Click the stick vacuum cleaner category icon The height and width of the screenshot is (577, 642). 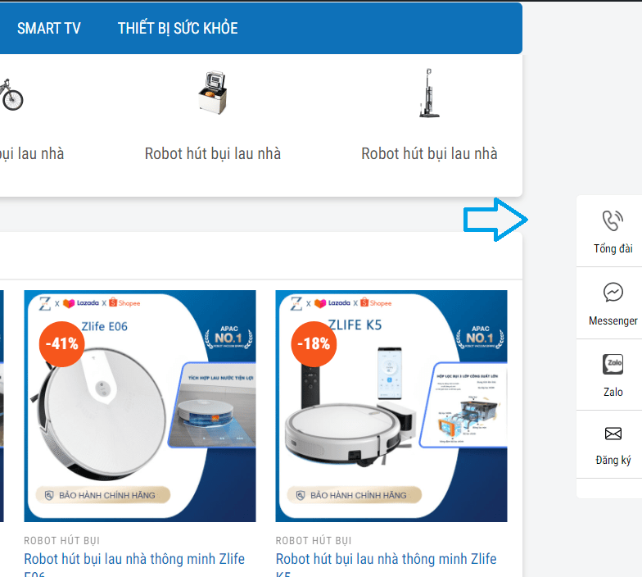pos(428,93)
